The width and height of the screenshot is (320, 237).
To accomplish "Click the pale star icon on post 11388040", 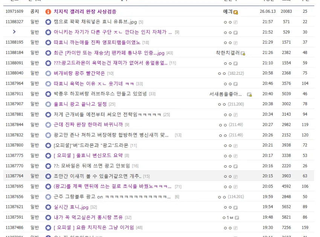I will pyautogui.click(x=48, y=73).
